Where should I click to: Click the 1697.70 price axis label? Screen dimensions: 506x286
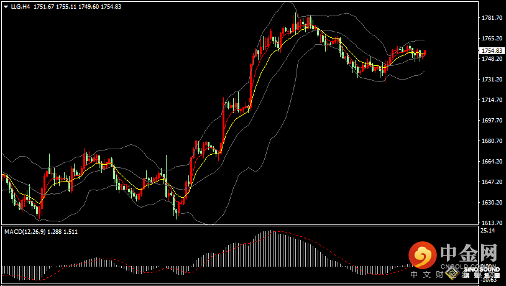point(491,121)
